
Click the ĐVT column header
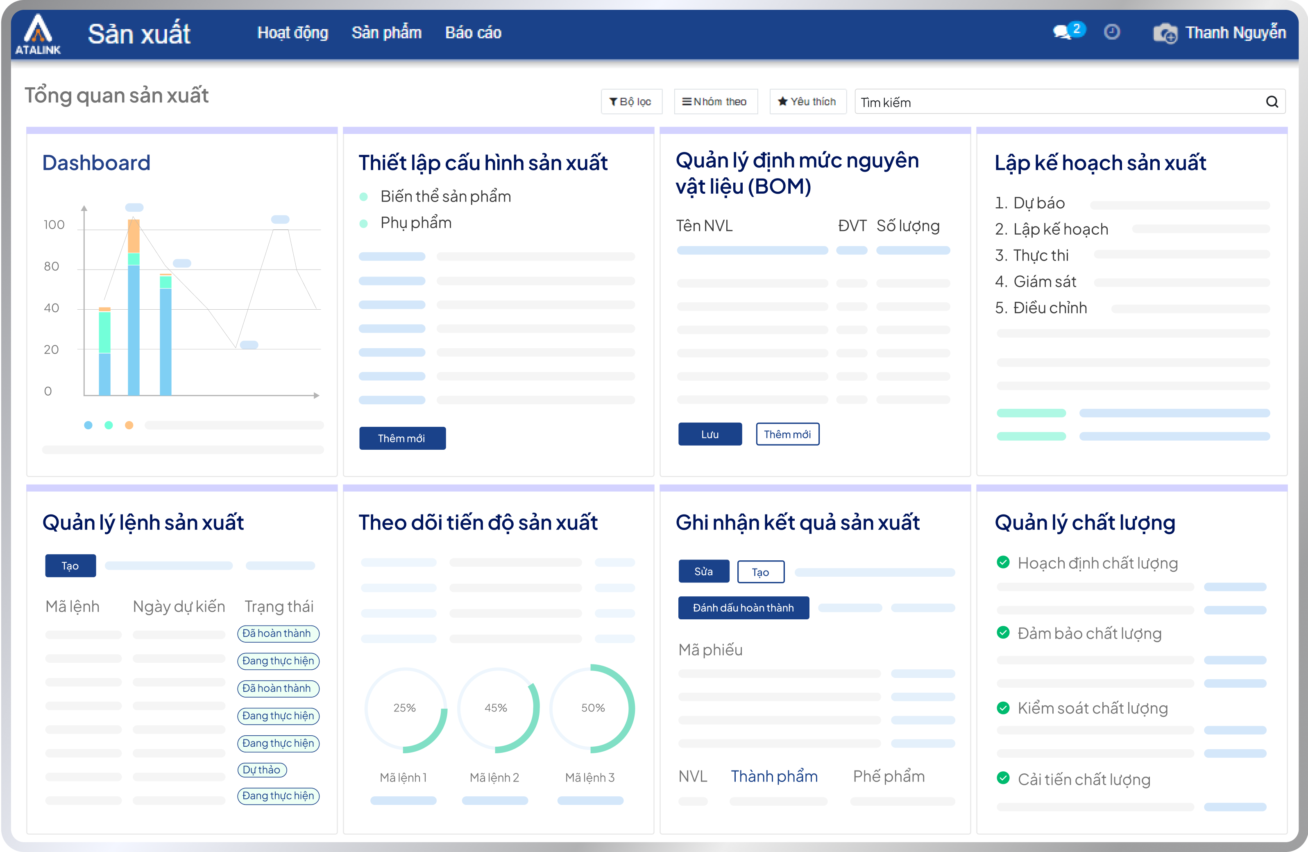[852, 226]
